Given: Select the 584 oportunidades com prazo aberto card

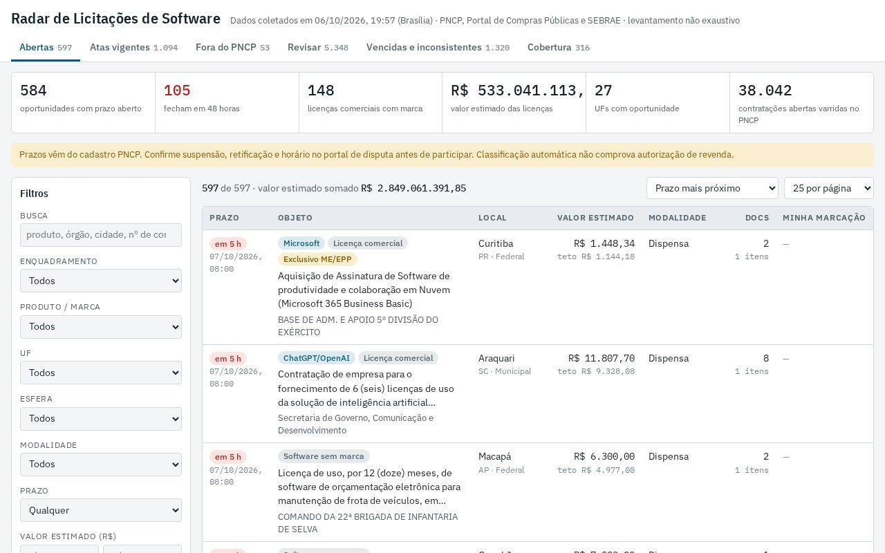Looking at the screenshot, I should [x=84, y=103].
